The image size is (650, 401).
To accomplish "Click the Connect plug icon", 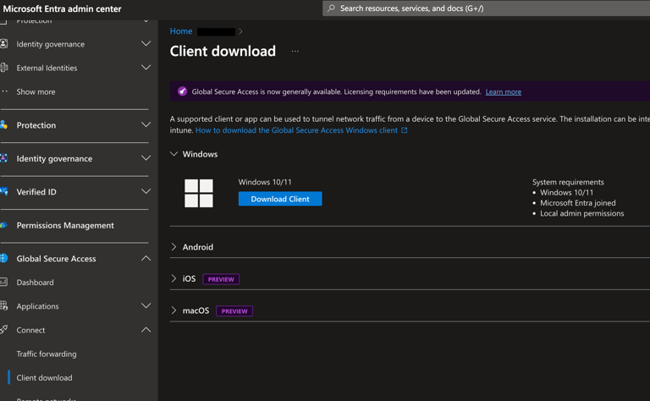I will [x=3, y=330].
